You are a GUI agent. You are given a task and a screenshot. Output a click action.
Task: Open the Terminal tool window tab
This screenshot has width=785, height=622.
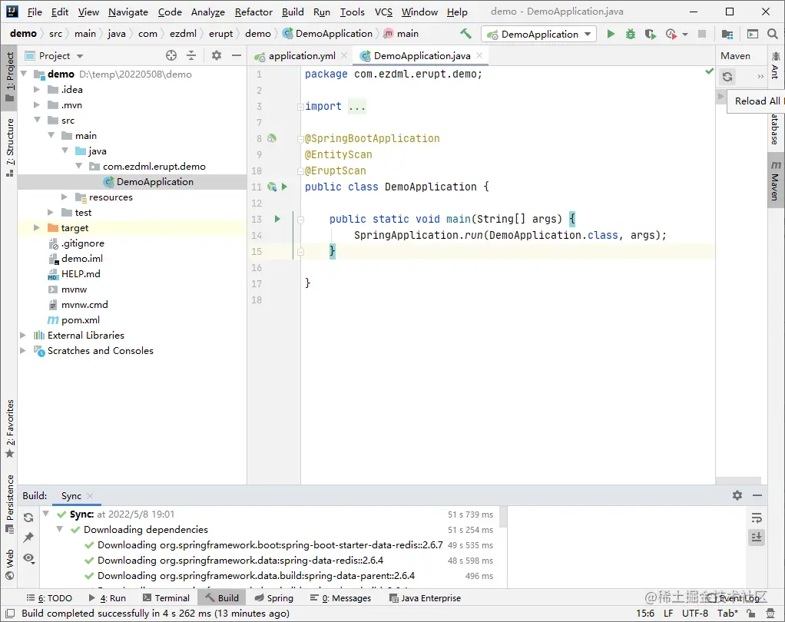[166, 598]
